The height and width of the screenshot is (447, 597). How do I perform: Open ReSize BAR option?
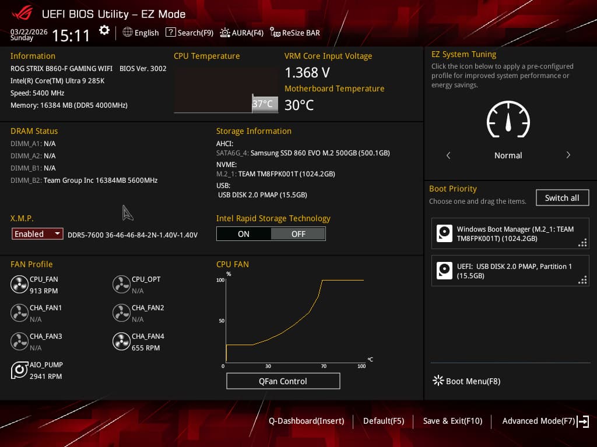pyautogui.click(x=295, y=33)
